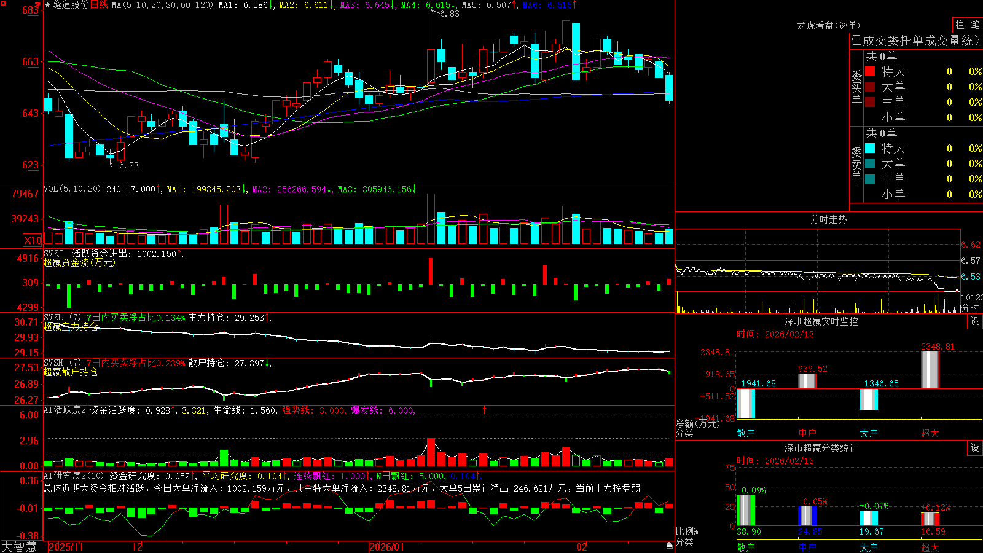Click the 散户 bar in 深圳超赢实时监控 chart
The height and width of the screenshot is (553, 983).
746,404
